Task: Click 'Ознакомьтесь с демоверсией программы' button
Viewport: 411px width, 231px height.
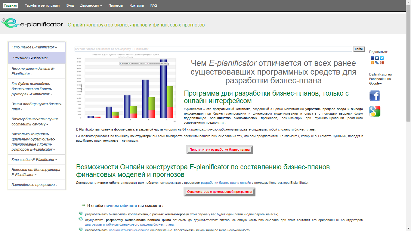Action: point(219,192)
